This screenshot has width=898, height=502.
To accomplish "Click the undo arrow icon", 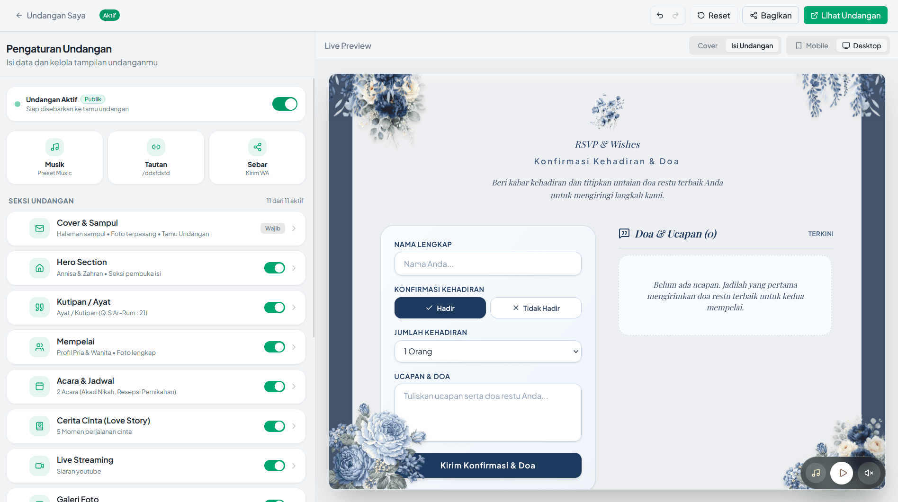I will coord(660,16).
